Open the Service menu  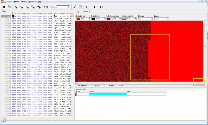click(x=24, y=2)
